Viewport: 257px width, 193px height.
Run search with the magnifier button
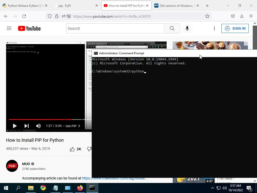pyautogui.click(x=172, y=28)
